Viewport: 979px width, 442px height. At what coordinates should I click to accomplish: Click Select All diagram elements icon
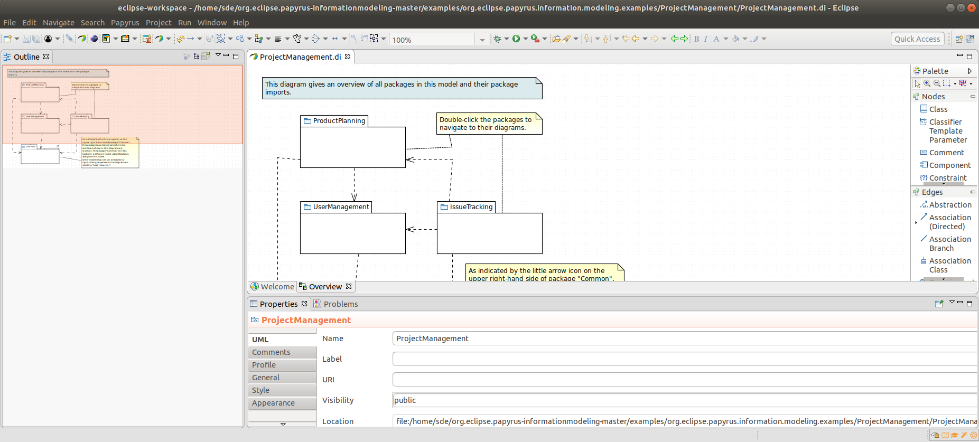pos(221,39)
